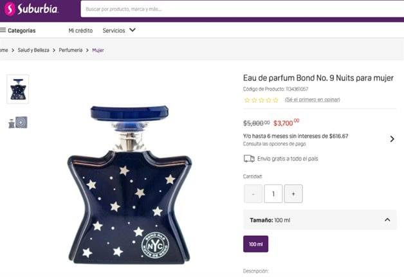Go to Salud y Belleza breadcrumb
Image resolution: width=404 pixels, height=277 pixels.
coord(35,50)
